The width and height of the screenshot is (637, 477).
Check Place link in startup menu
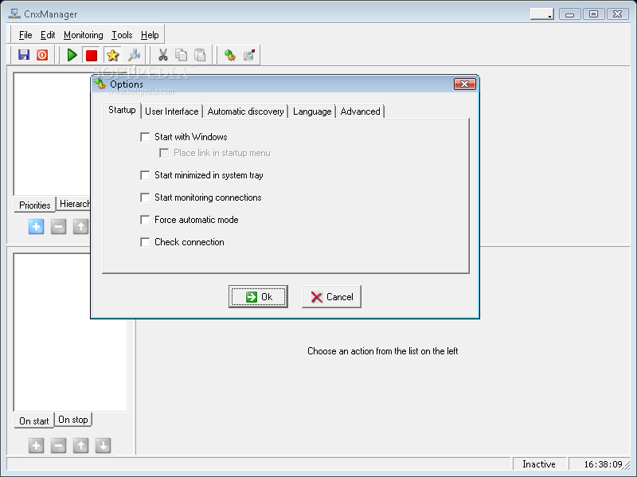coord(164,153)
